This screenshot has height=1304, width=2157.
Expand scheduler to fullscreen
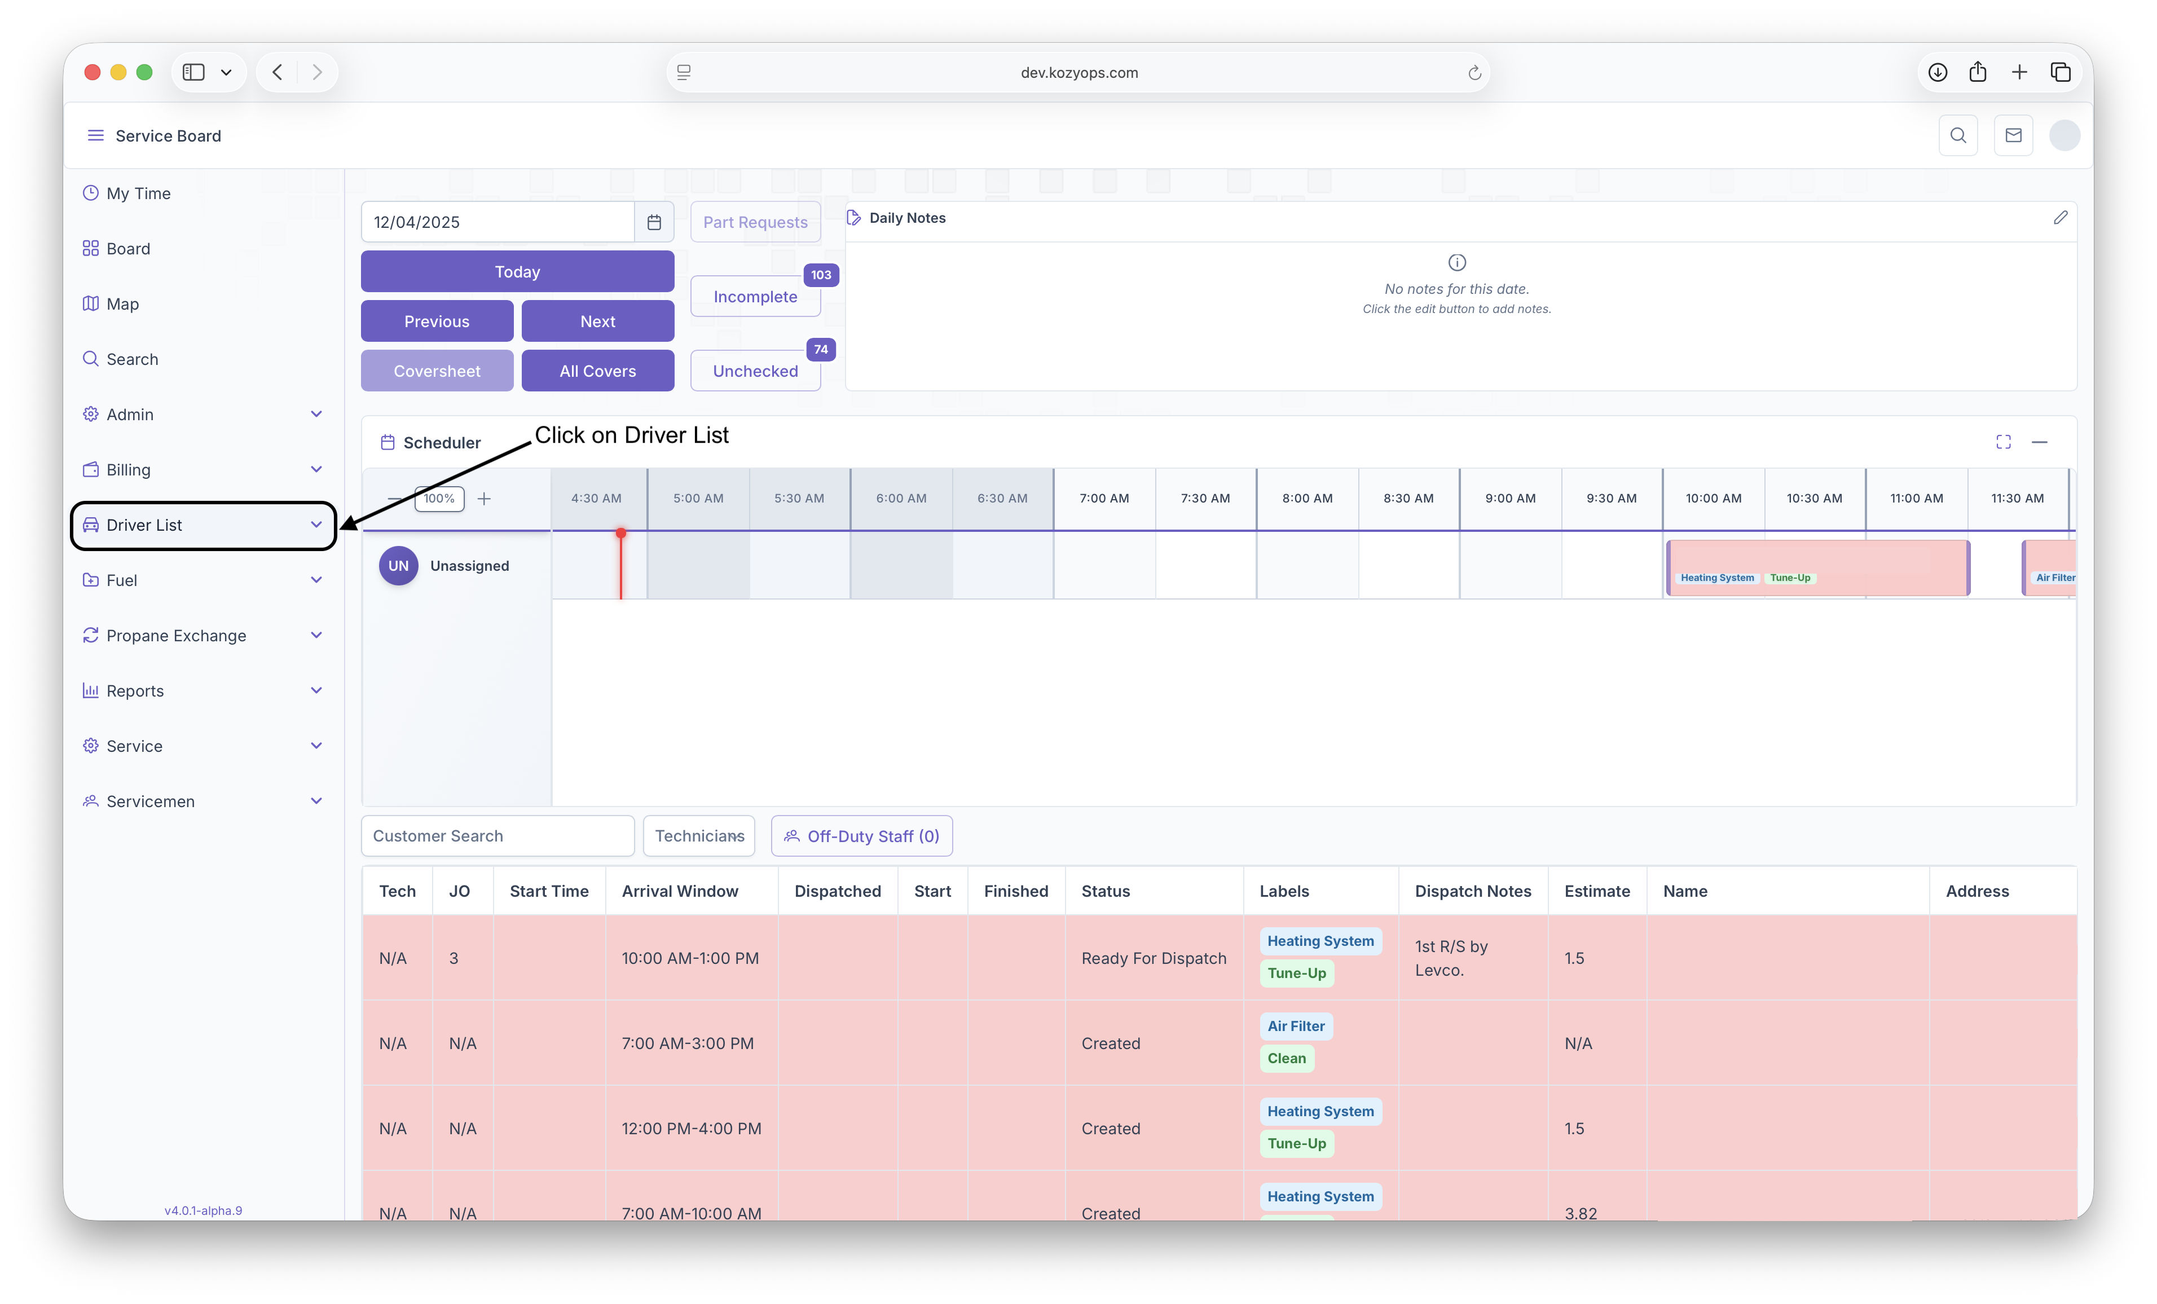2003,442
